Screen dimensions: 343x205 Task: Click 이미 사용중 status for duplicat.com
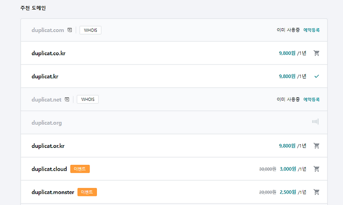288,30
